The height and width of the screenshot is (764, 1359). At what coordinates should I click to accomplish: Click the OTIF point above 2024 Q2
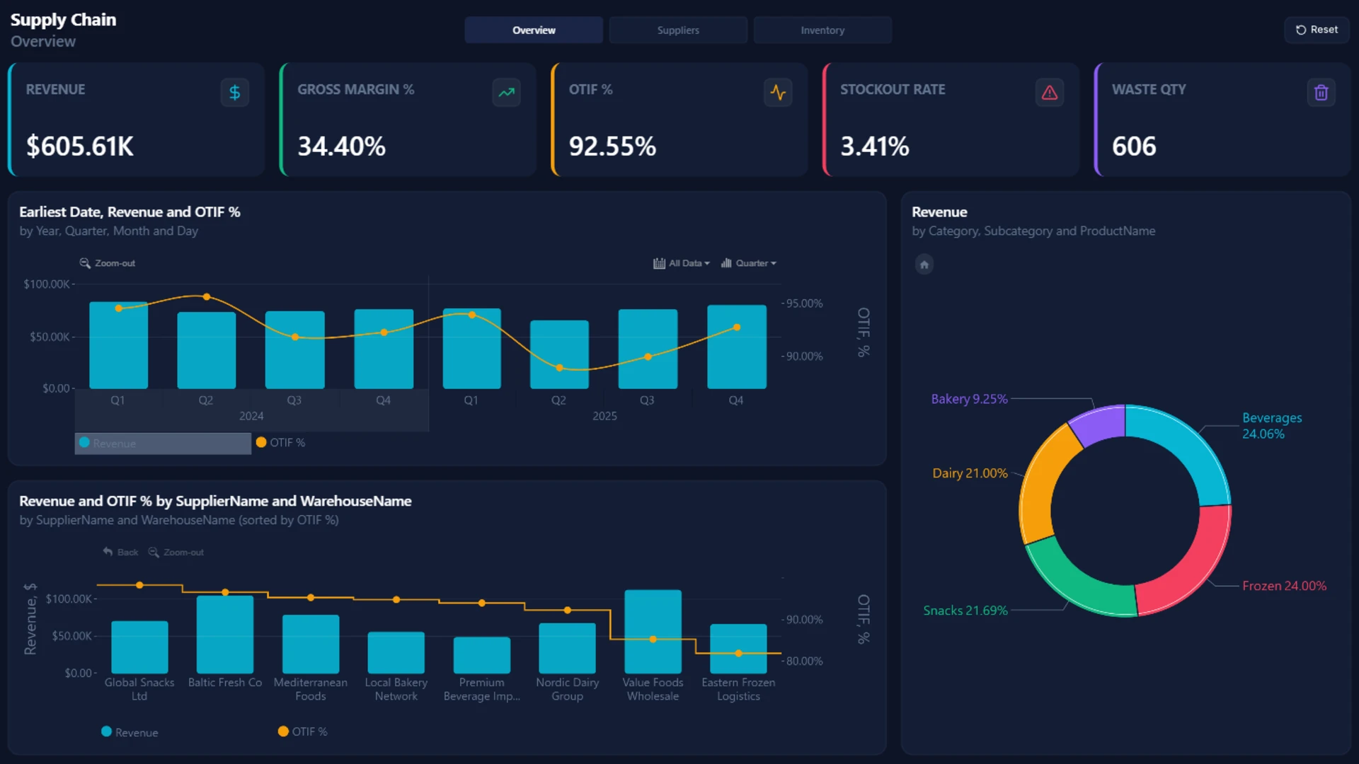pos(206,296)
